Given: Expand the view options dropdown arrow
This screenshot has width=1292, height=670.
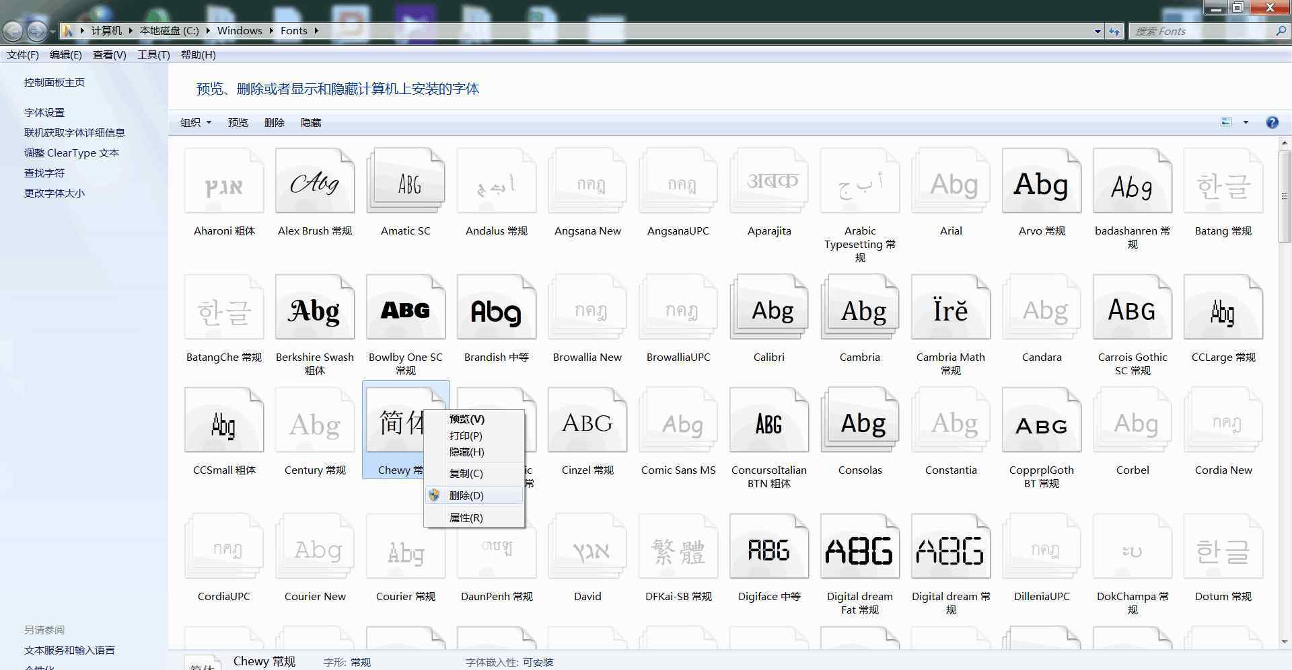Looking at the screenshot, I should click(x=1246, y=122).
